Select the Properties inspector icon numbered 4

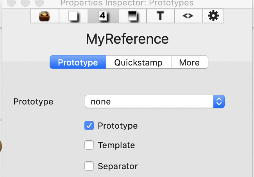[103, 16]
